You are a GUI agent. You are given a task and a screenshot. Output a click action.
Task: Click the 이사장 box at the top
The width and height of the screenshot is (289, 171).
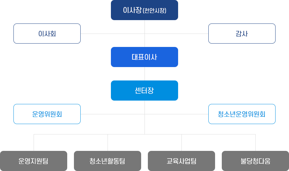pyautogui.click(x=144, y=10)
